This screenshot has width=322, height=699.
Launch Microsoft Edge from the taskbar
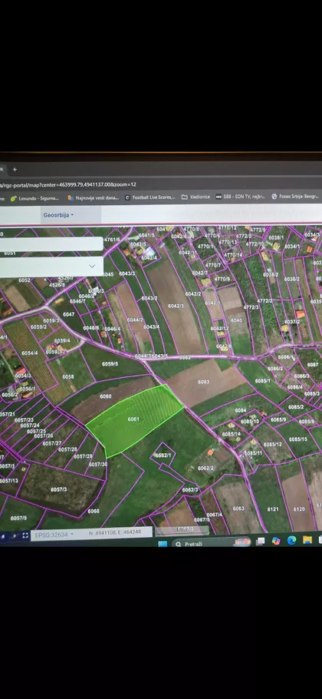(x=292, y=541)
